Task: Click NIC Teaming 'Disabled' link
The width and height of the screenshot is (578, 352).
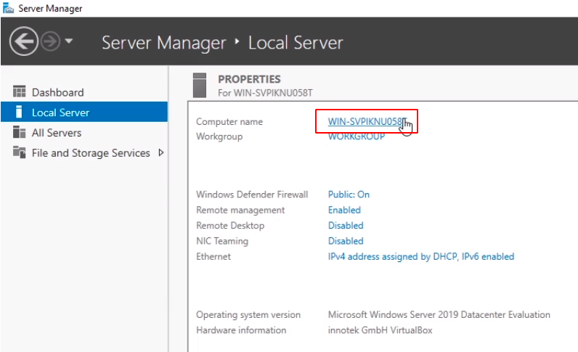Action: 346,241
